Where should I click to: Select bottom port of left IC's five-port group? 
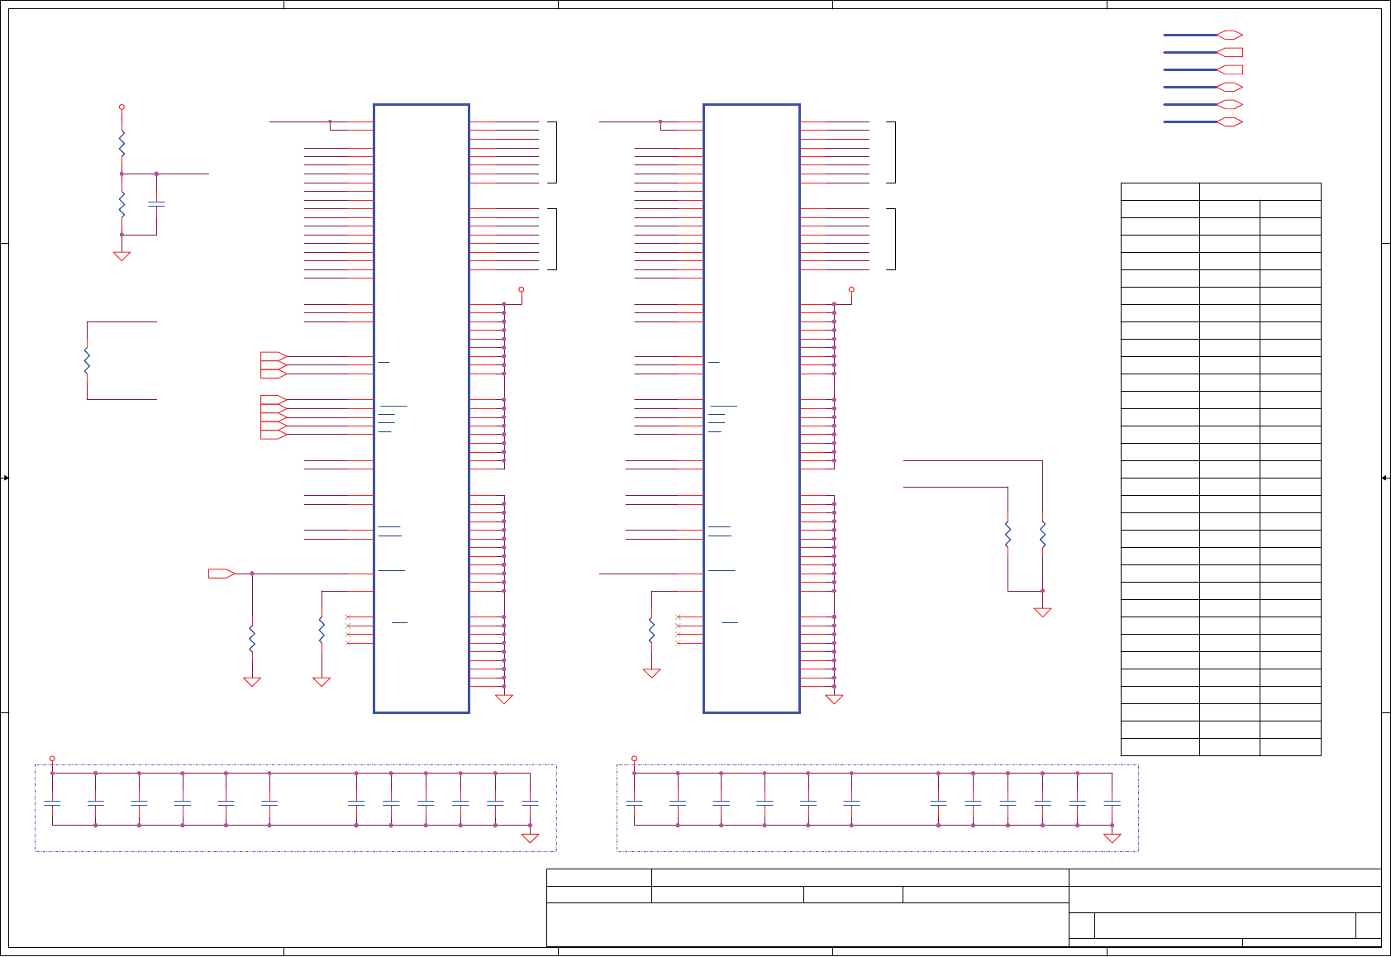(274, 435)
